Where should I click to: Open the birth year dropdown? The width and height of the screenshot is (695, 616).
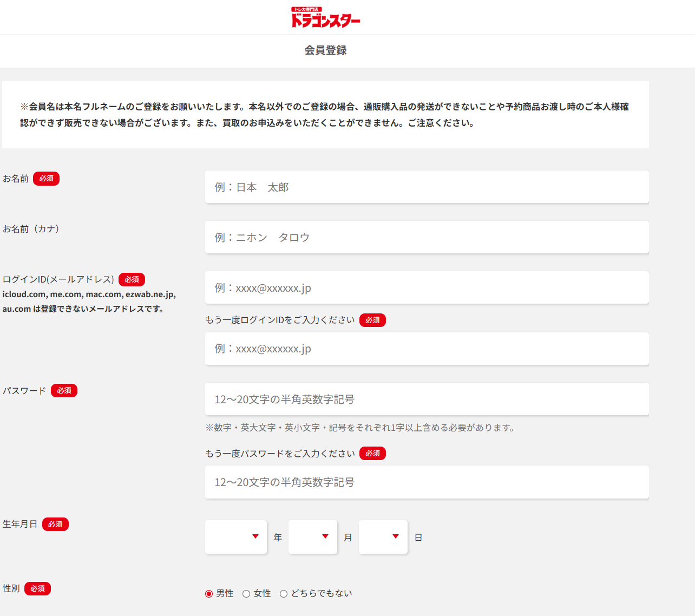point(236,537)
